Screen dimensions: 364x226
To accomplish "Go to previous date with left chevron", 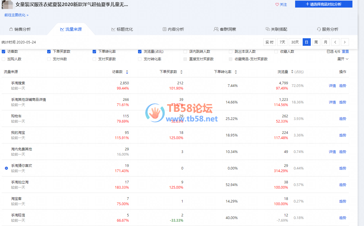I will (335, 42).
